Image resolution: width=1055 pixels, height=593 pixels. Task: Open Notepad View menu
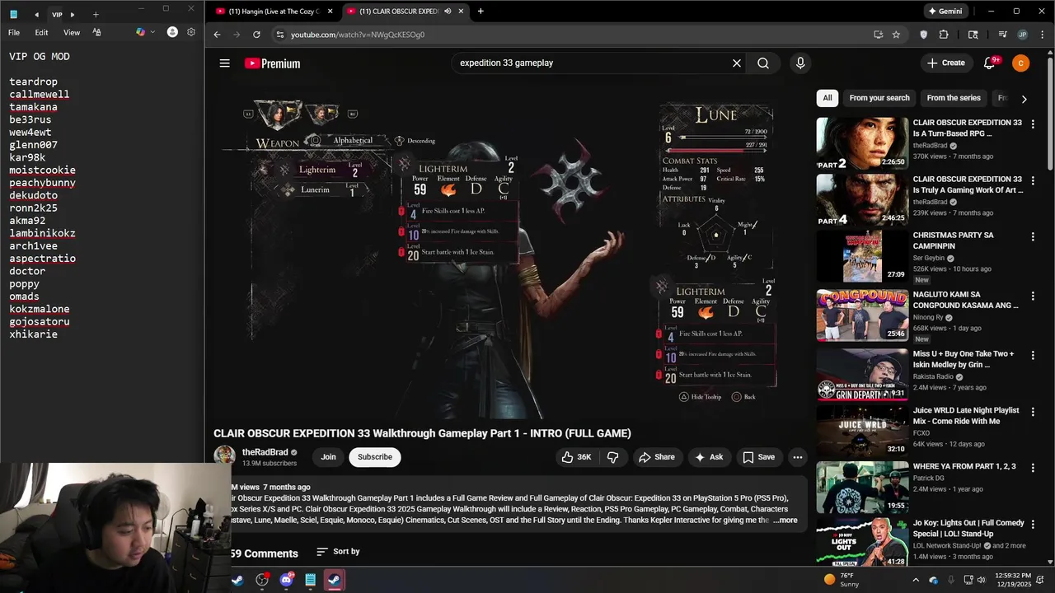[72, 32]
